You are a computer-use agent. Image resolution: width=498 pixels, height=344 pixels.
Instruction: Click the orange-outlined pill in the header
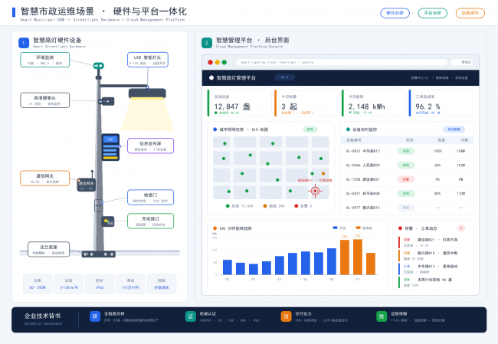pyautogui.click(x=470, y=13)
